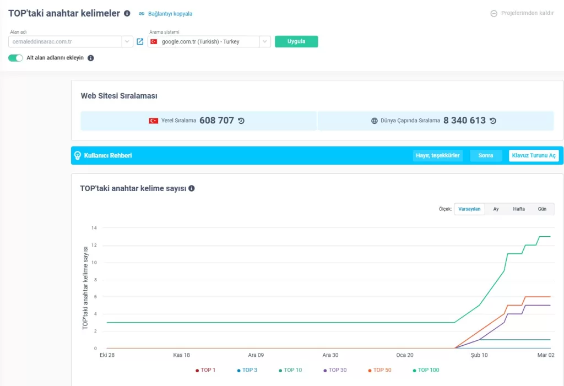
Task: Expand the Alan adı domain dropdown arrow
Action: (127, 42)
